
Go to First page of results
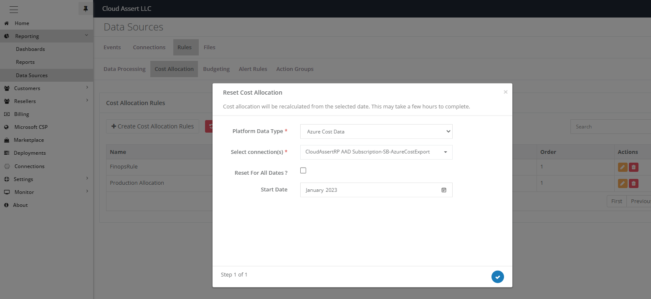pos(616,201)
